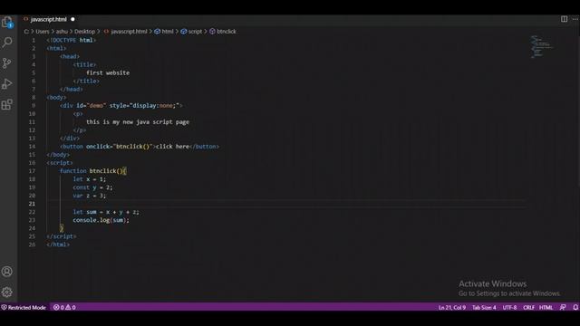Open the Run and Debug view
Image resolution: width=580 pixels, height=326 pixels.
pyautogui.click(x=7, y=83)
